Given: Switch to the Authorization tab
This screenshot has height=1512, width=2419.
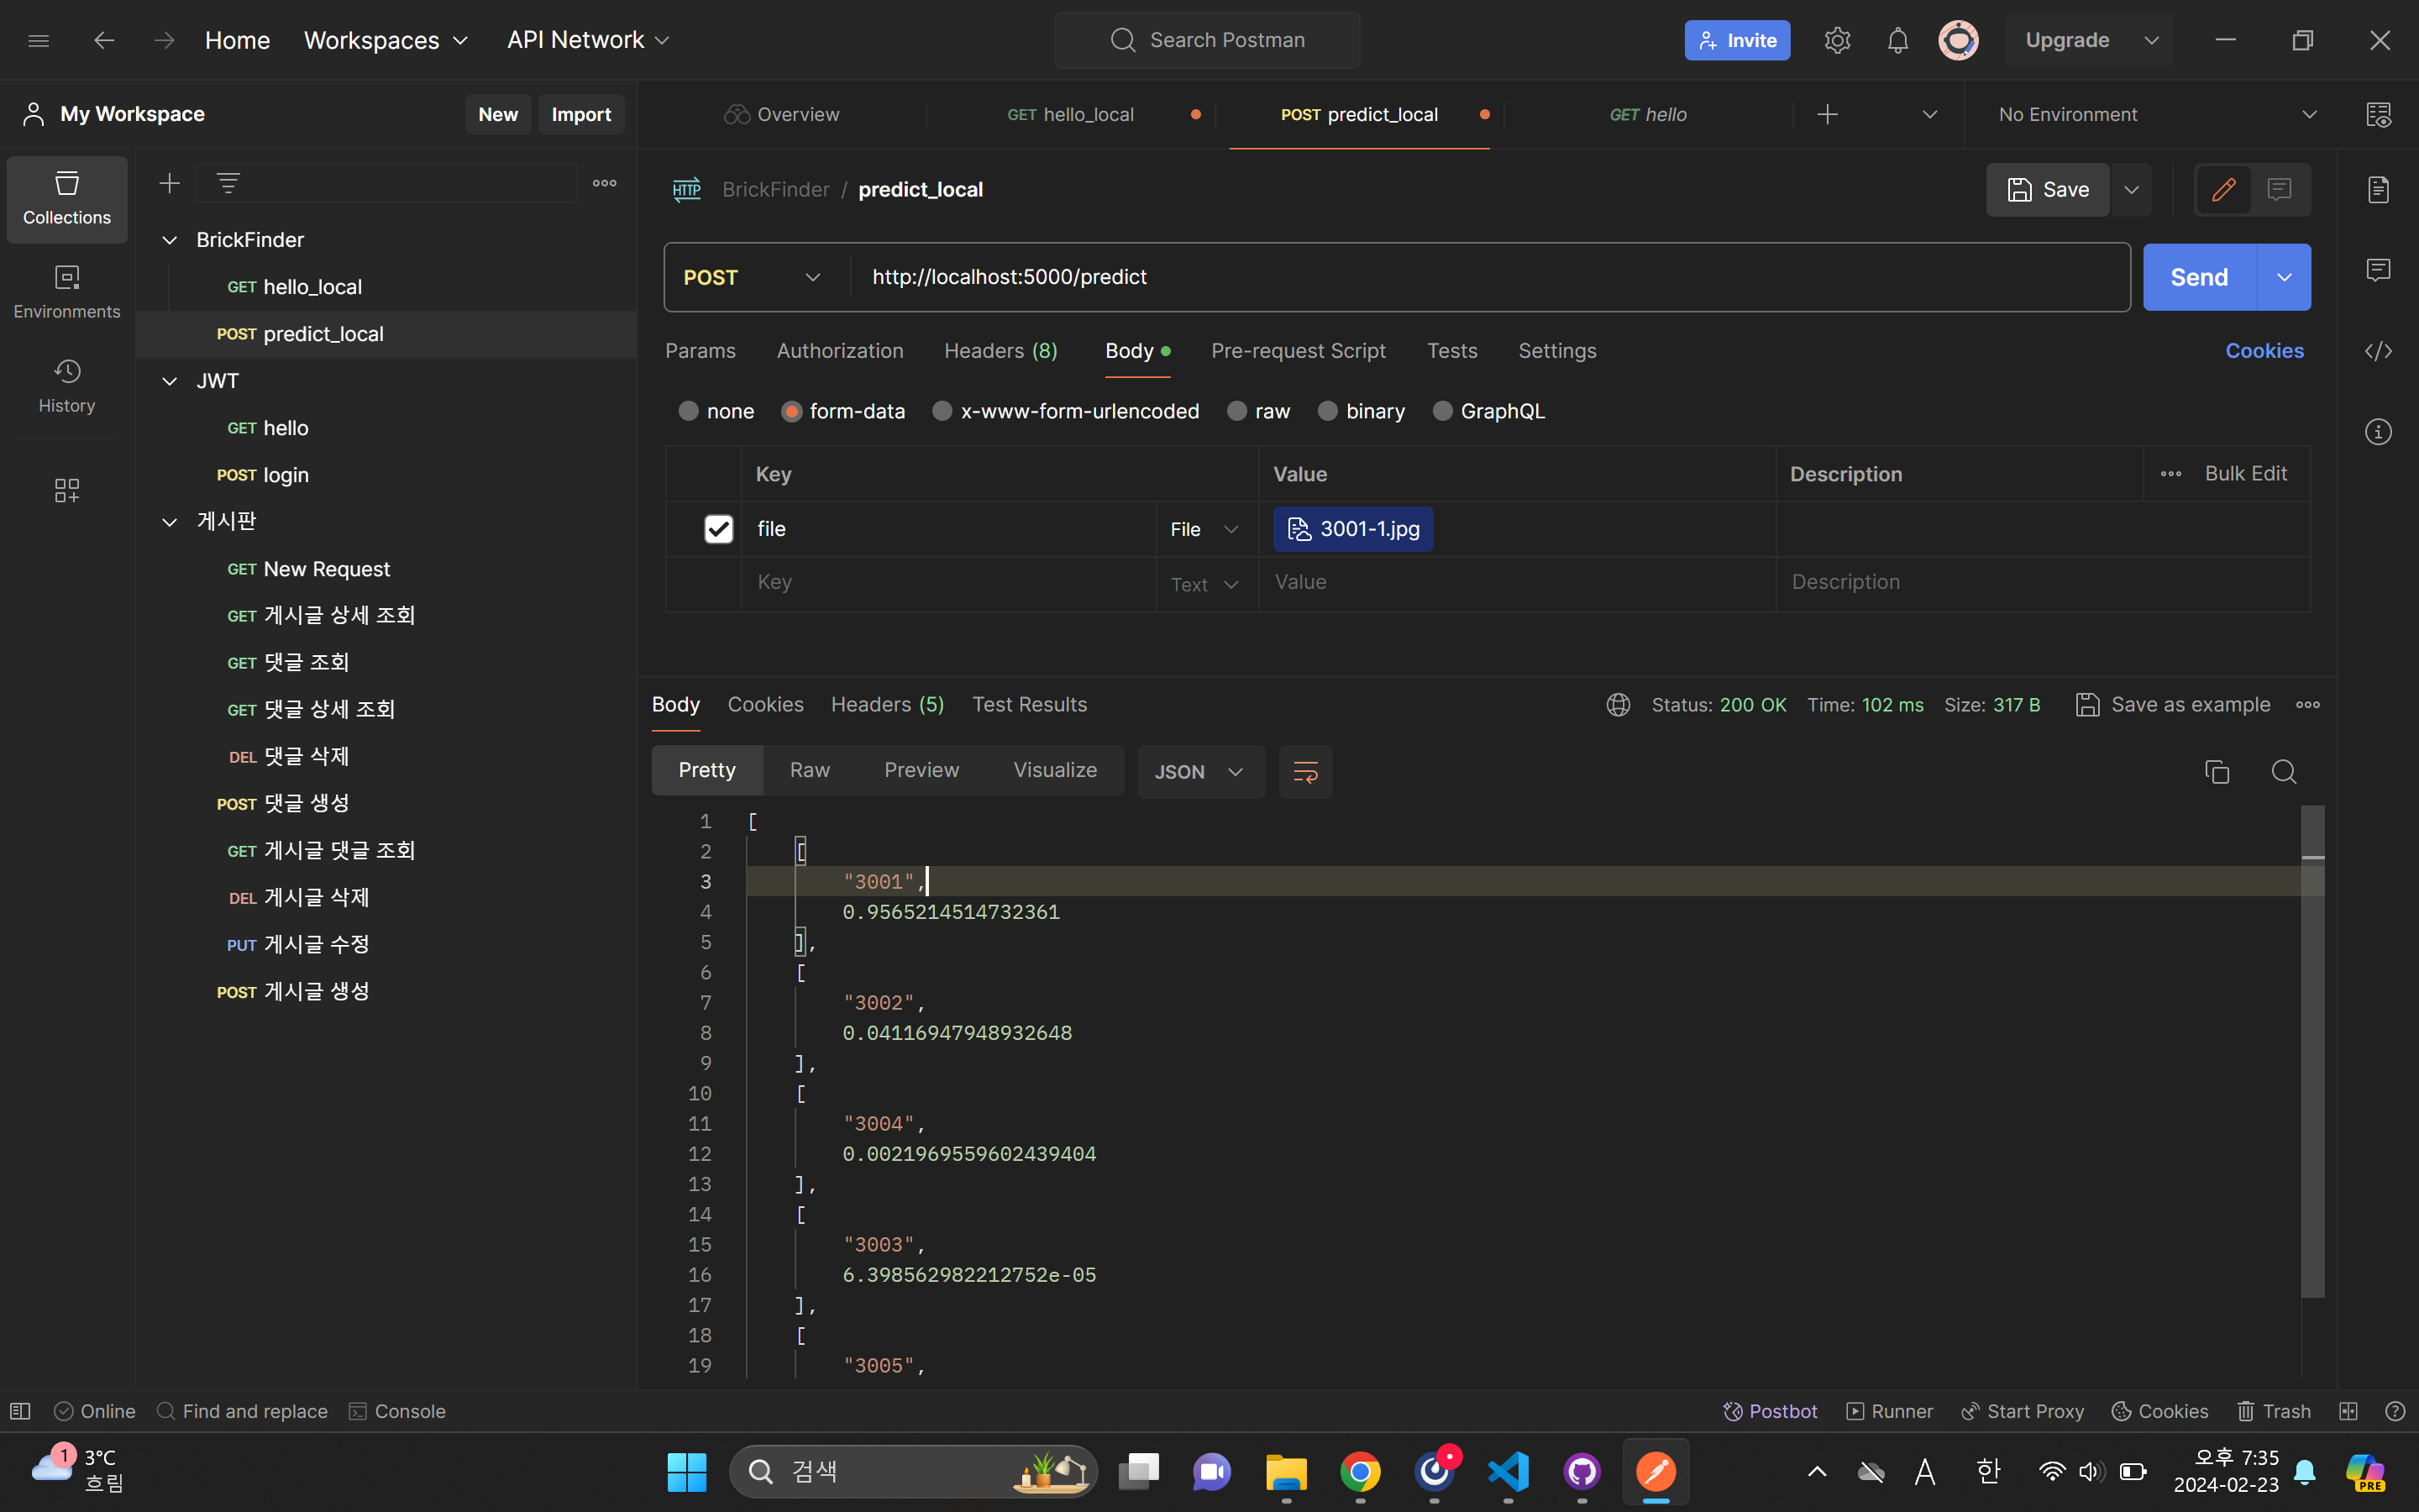Looking at the screenshot, I should pyautogui.click(x=840, y=351).
